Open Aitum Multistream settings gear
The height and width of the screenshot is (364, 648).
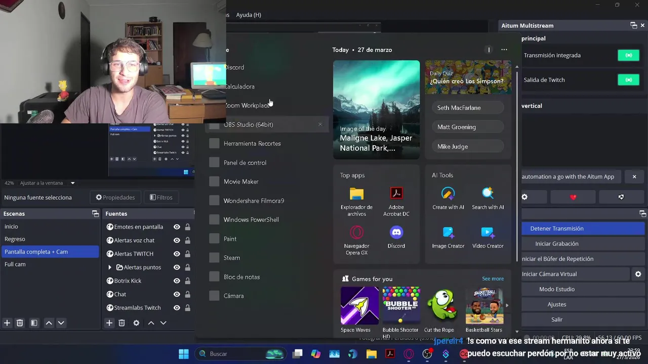(524, 197)
